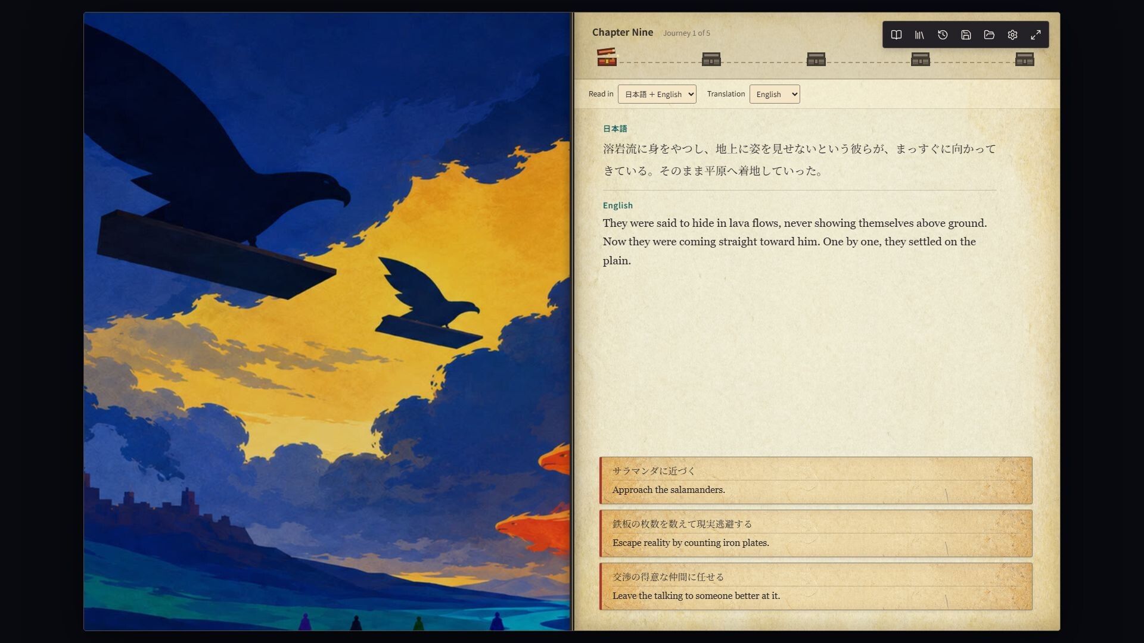The height and width of the screenshot is (643, 1144).
Task: Select the opened first treasure chest marker
Action: coord(607,57)
